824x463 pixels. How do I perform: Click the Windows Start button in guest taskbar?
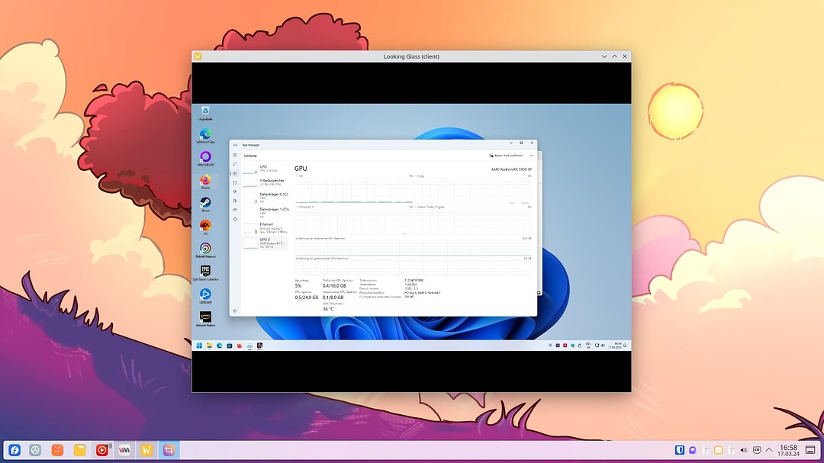(200, 346)
